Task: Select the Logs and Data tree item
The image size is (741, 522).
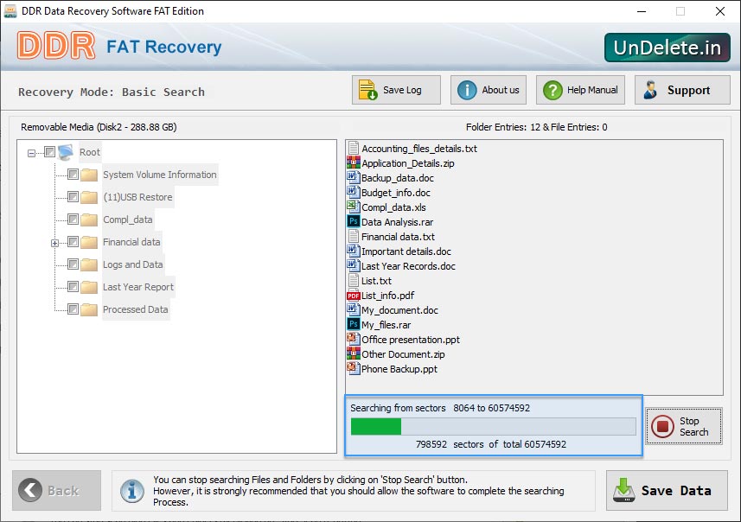Action: tap(133, 264)
